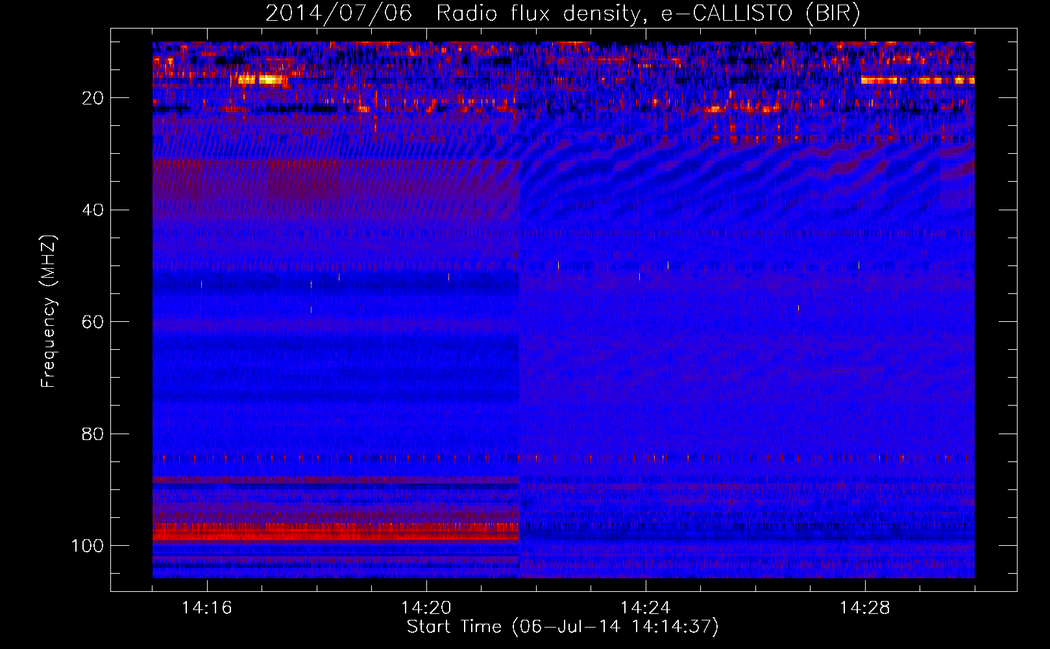Click the '14:24' time tick label

coord(645,608)
